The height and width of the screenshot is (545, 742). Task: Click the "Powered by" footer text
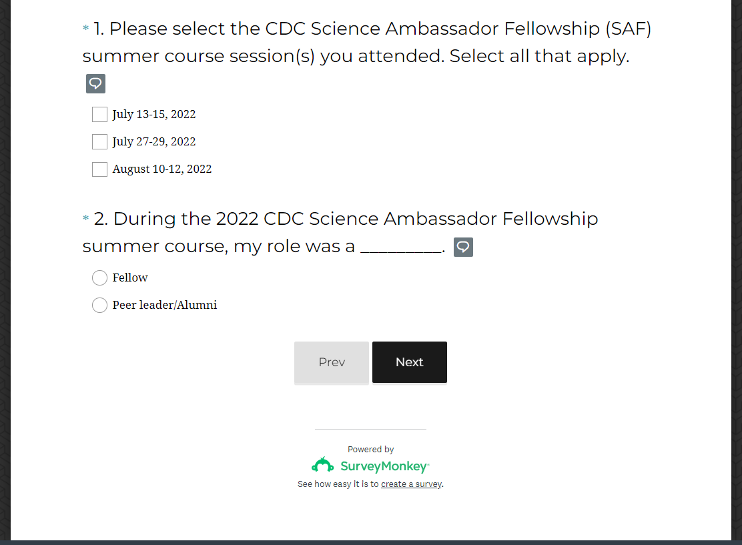tap(370, 450)
